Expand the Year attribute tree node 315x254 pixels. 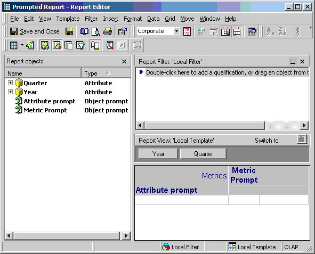10,92
